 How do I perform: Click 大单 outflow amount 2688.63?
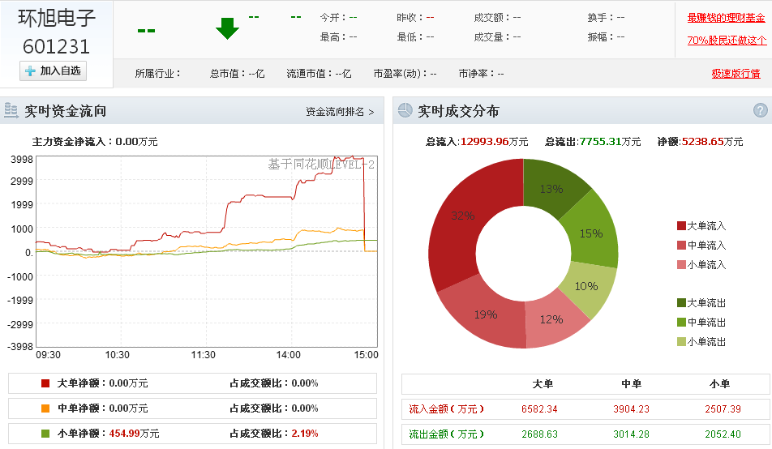(539, 434)
